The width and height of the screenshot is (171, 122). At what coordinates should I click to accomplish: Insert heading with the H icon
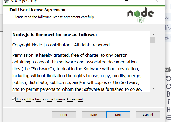tap(169, 109)
